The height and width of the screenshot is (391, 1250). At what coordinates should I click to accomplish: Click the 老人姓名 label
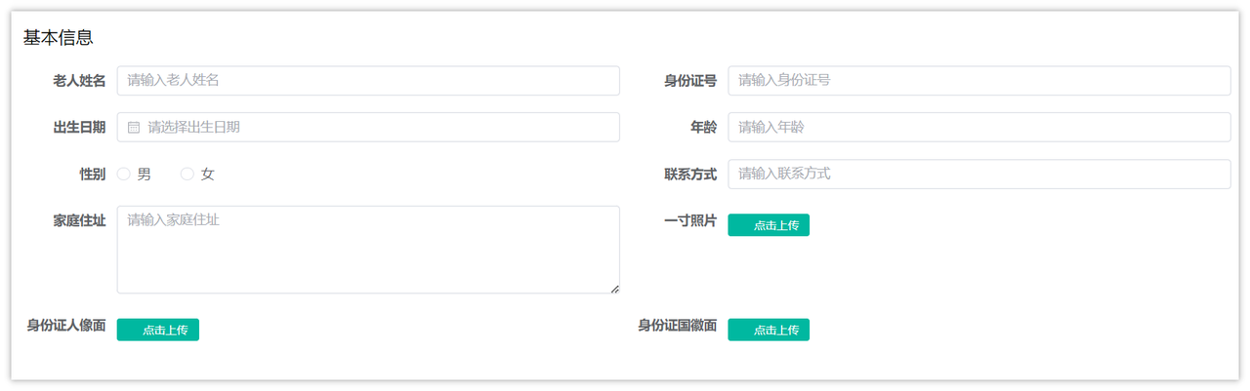point(79,81)
